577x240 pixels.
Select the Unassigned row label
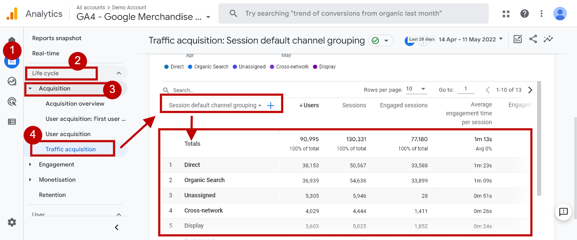click(200, 195)
